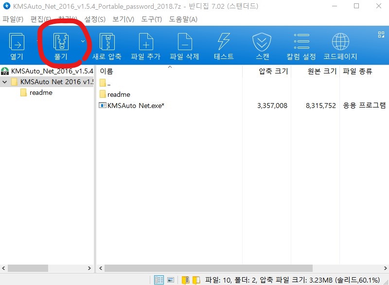Sort by the 원본 크기 column header
This screenshot has height=285, width=389.
[322, 71]
